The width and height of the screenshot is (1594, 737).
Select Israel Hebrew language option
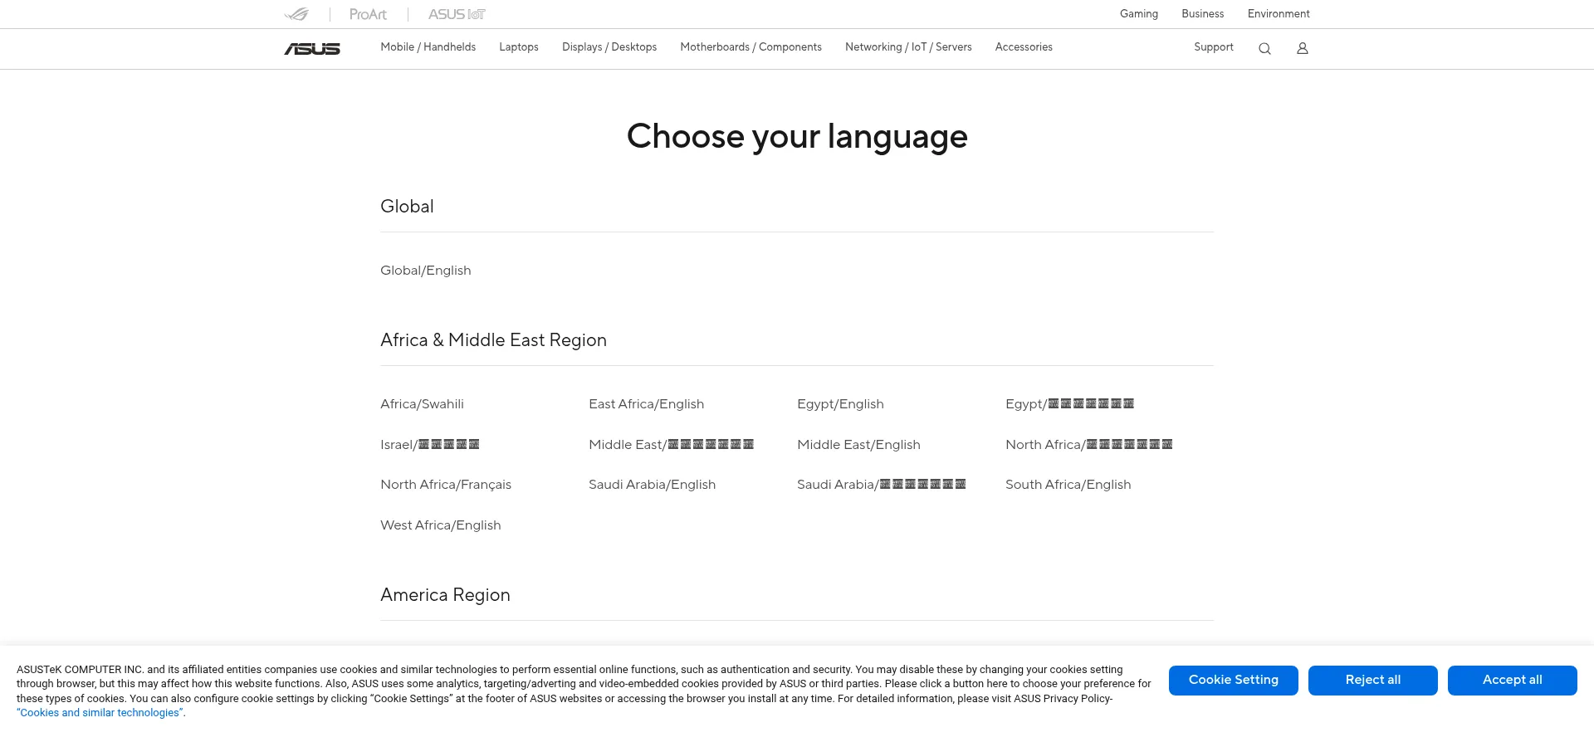[430, 445]
